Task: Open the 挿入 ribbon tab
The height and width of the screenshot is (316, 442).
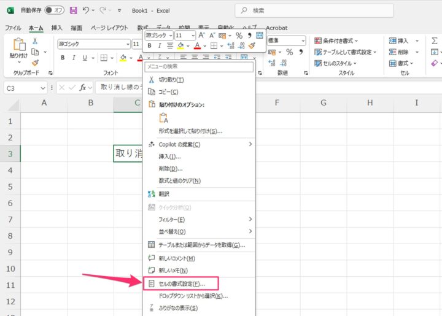Action: 56,28
